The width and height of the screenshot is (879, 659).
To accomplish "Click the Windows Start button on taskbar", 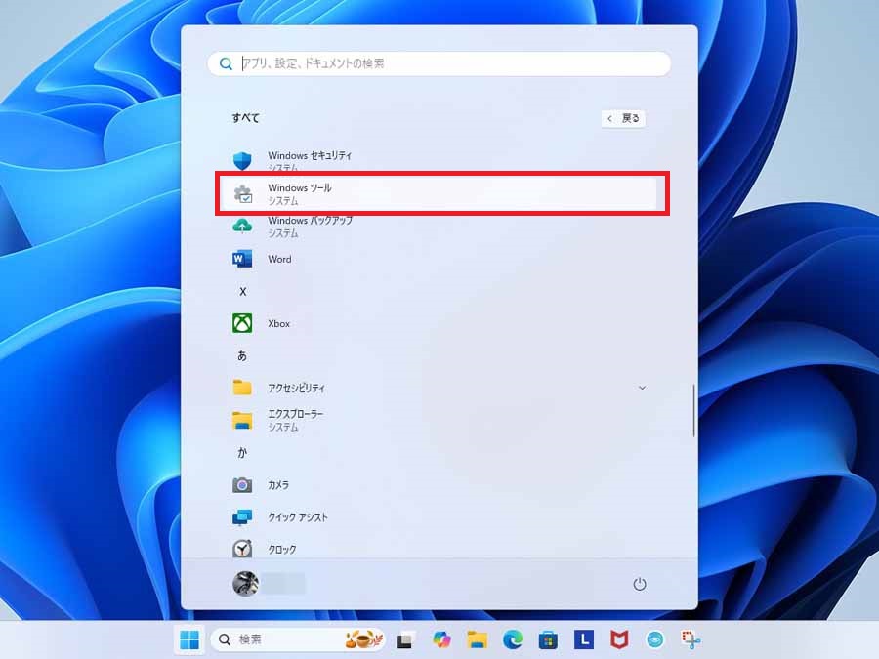I will pos(189,639).
